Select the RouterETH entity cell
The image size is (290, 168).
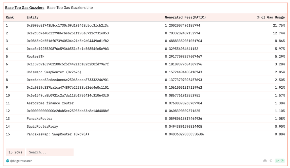pos(35,57)
